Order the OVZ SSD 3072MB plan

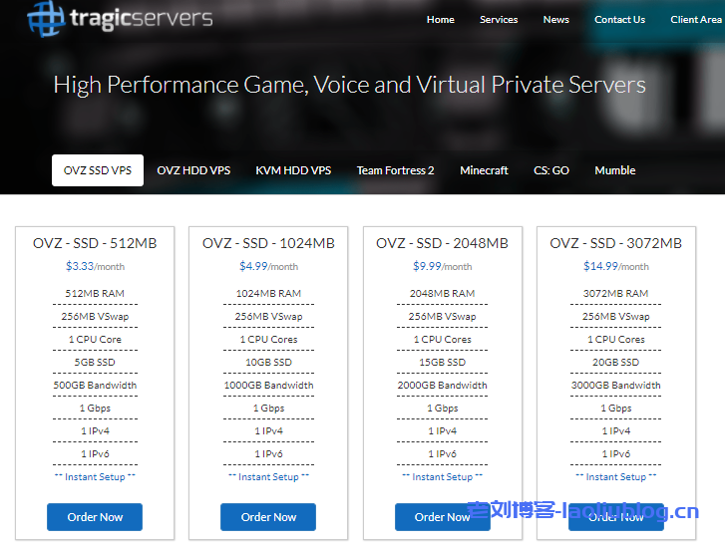(x=615, y=517)
